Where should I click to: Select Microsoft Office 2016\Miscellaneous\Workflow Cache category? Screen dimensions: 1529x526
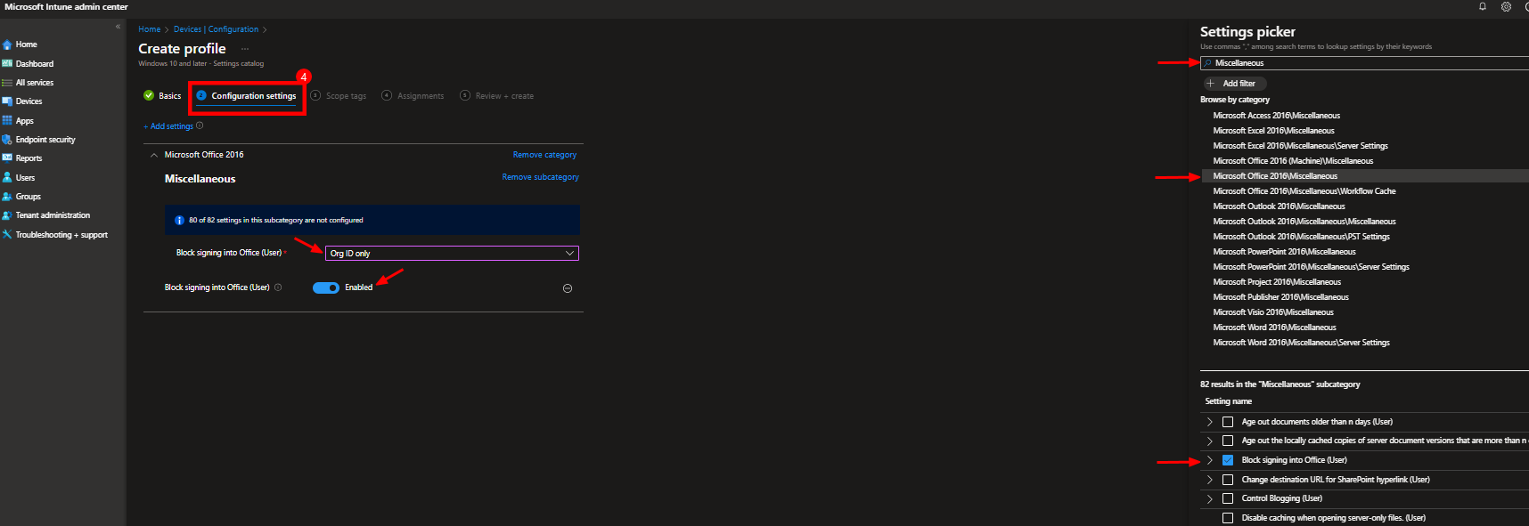pos(1304,191)
